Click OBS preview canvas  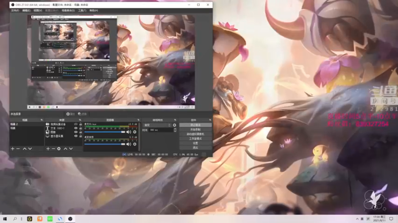tap(111, 62)
